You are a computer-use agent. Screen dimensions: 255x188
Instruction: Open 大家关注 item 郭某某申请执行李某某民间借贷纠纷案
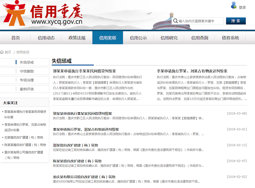tap(25, 114)
